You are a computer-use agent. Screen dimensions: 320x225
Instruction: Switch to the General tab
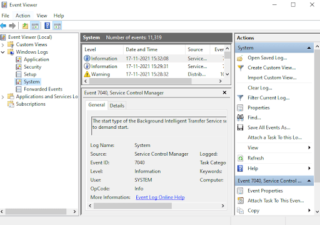pyautogui.click(x=96, y=105)
